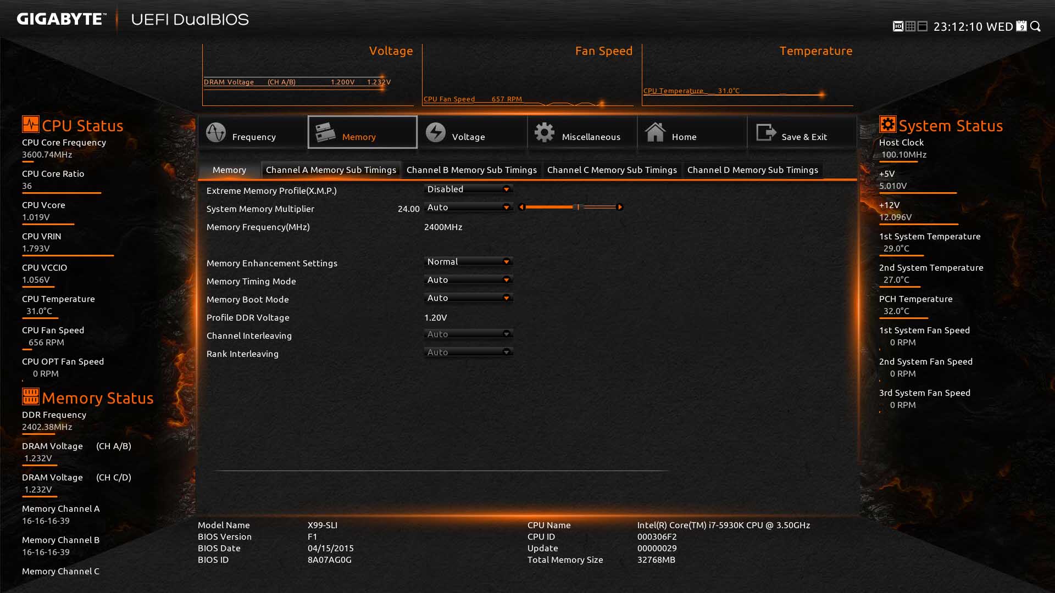Click the DDR Frequency 2402.38MHz value
Viewport: 1055px width, 593px height.
click(x=47, y=427)
